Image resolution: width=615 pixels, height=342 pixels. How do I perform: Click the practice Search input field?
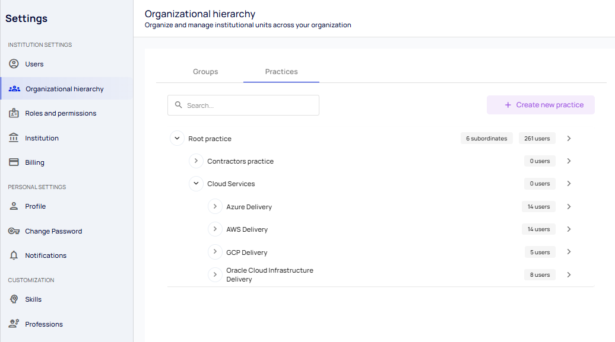point(243,106)
